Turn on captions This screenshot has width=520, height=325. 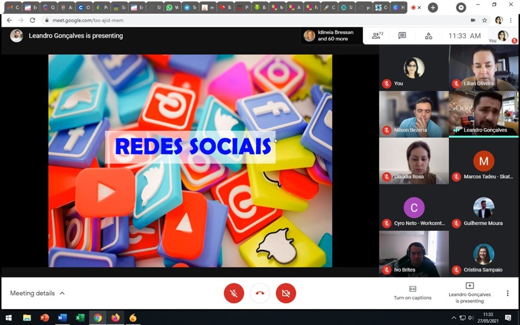(412, 292)
